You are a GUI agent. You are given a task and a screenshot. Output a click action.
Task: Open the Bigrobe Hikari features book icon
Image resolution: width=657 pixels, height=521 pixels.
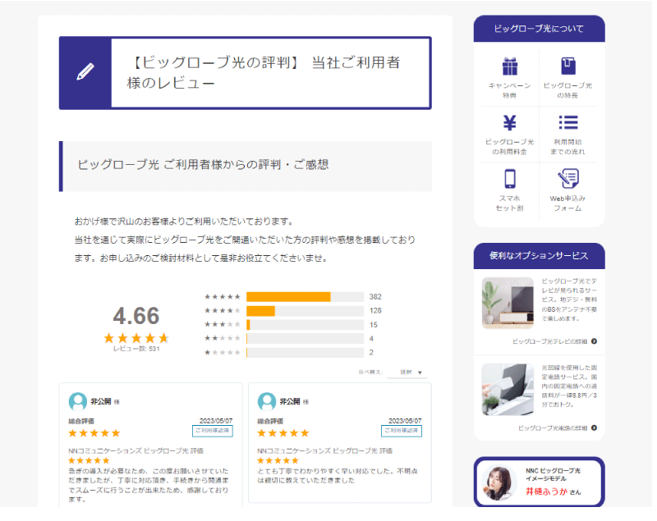pyautogui.click(x=567, y=66)
